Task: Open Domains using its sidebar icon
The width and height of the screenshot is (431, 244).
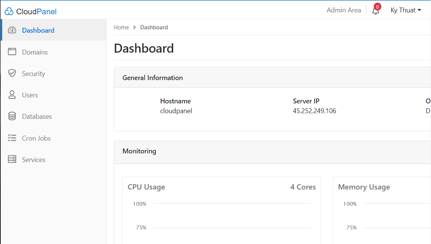Action: 12,52
